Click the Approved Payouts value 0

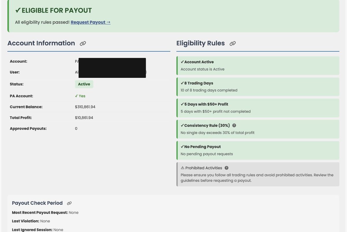tap(76, 129)
